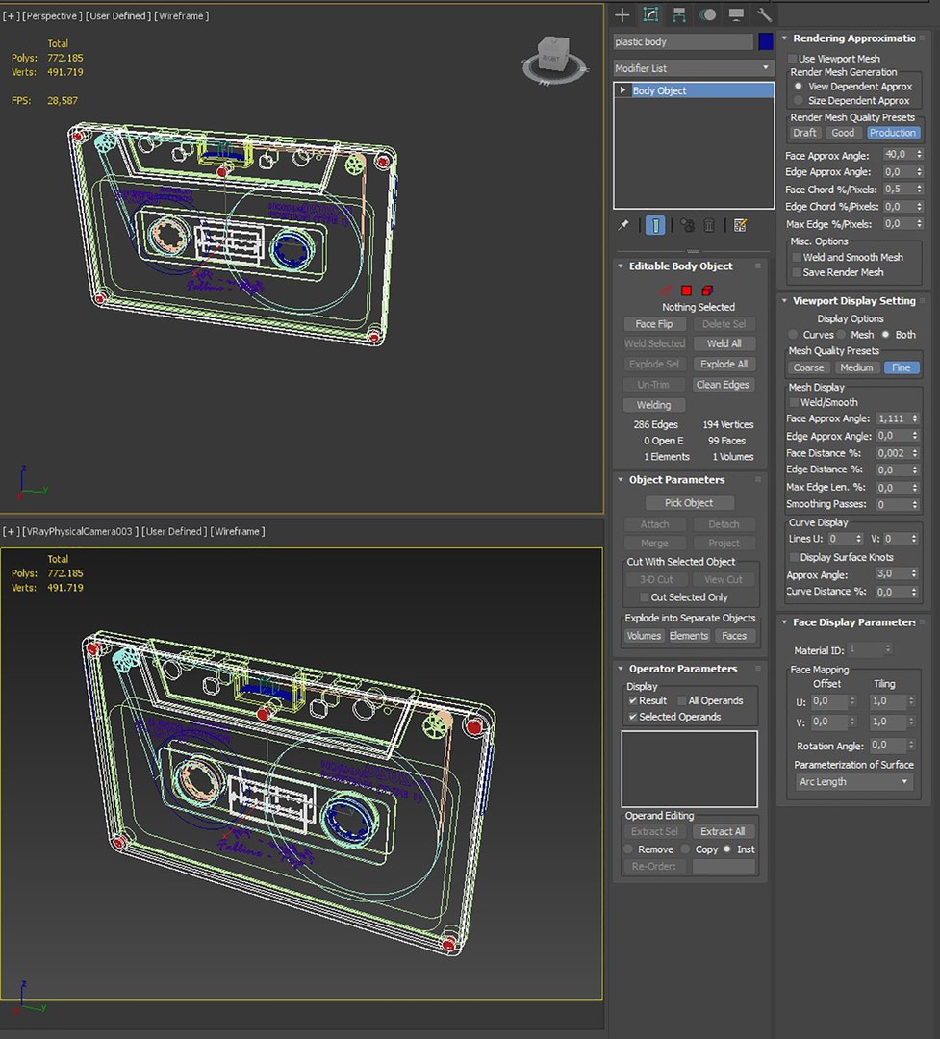Click the Remove Modifier trash icon

coord(709,225)
